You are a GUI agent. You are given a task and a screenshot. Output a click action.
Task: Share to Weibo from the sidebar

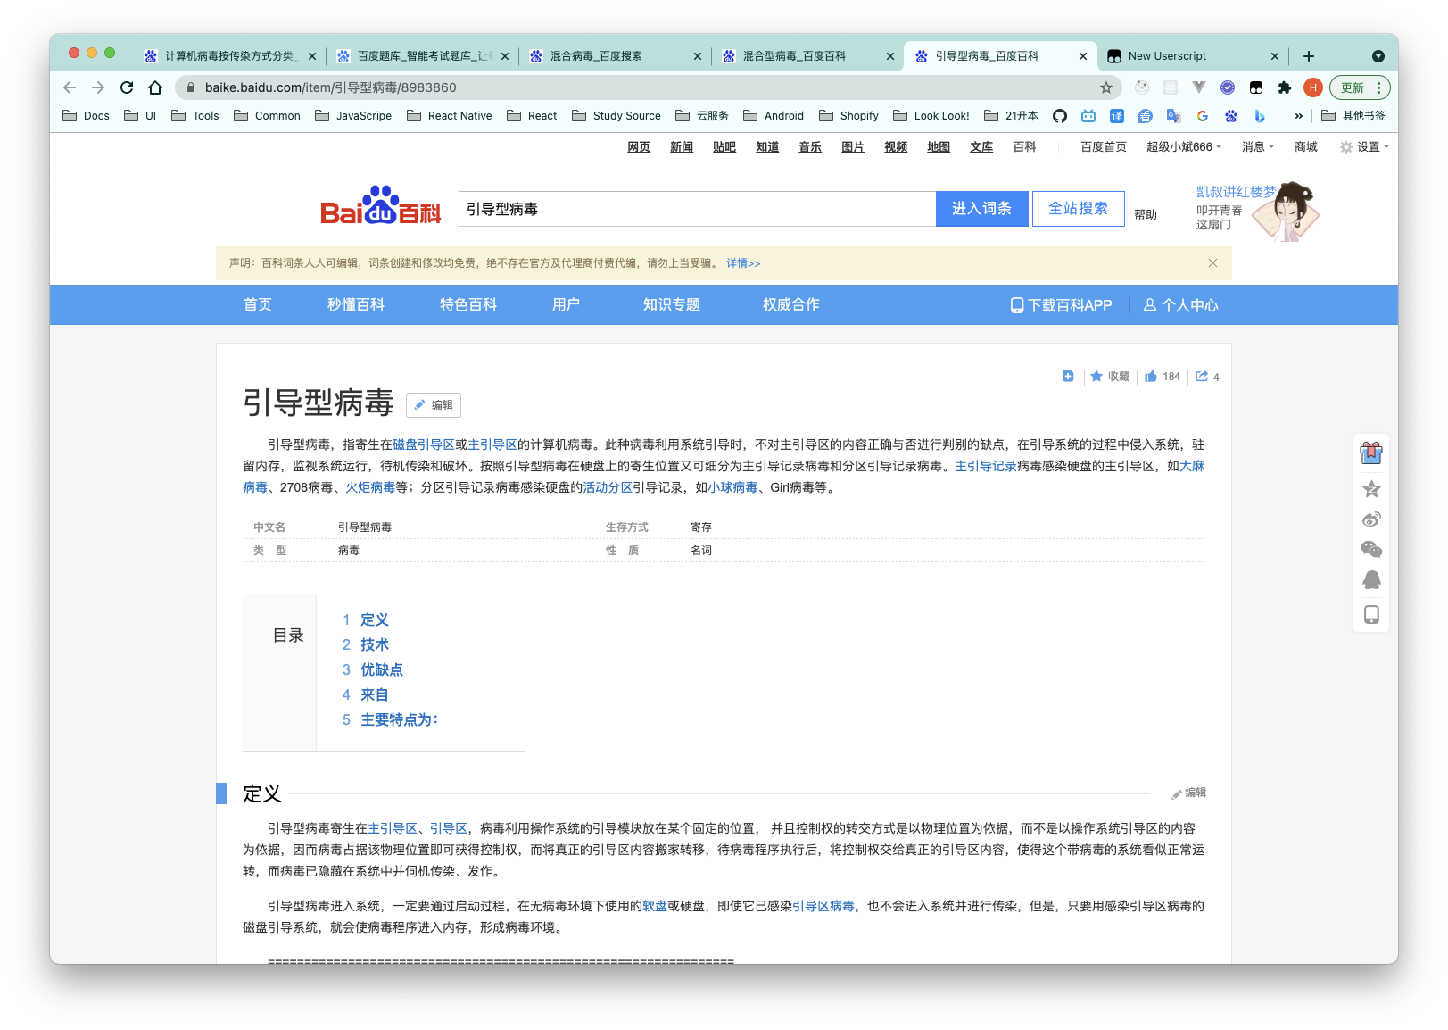(1371, 519)
